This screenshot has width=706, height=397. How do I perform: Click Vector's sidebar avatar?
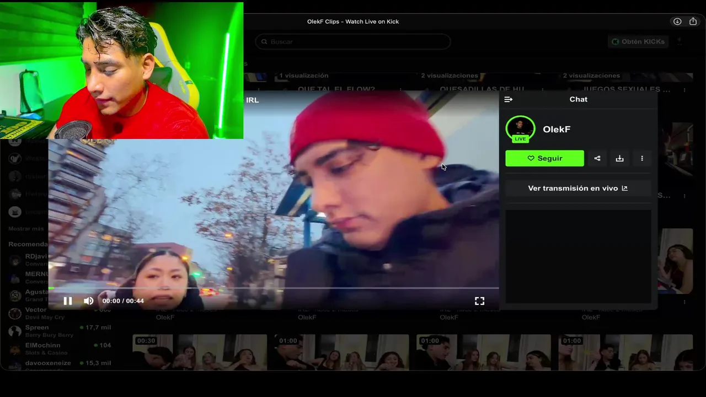pyautogui.click(x=15, y=313)
